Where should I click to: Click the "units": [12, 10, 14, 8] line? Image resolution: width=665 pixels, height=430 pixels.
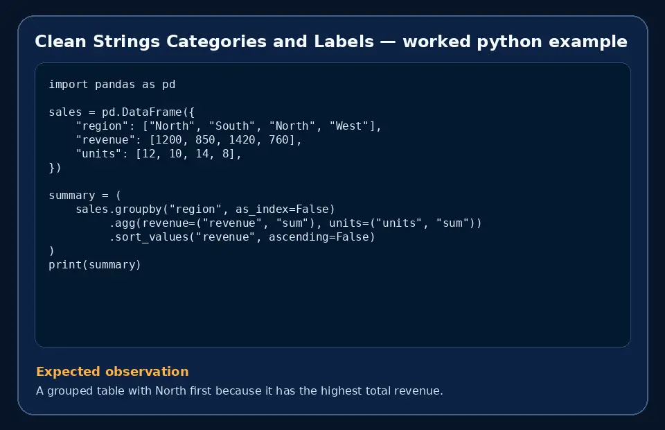pos(159,154)
